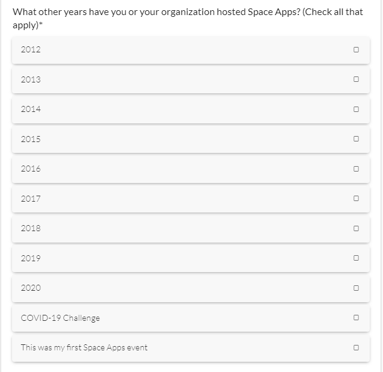Tick the 2019 checkbox
This screenshot has width=383, height=372.
356,258
